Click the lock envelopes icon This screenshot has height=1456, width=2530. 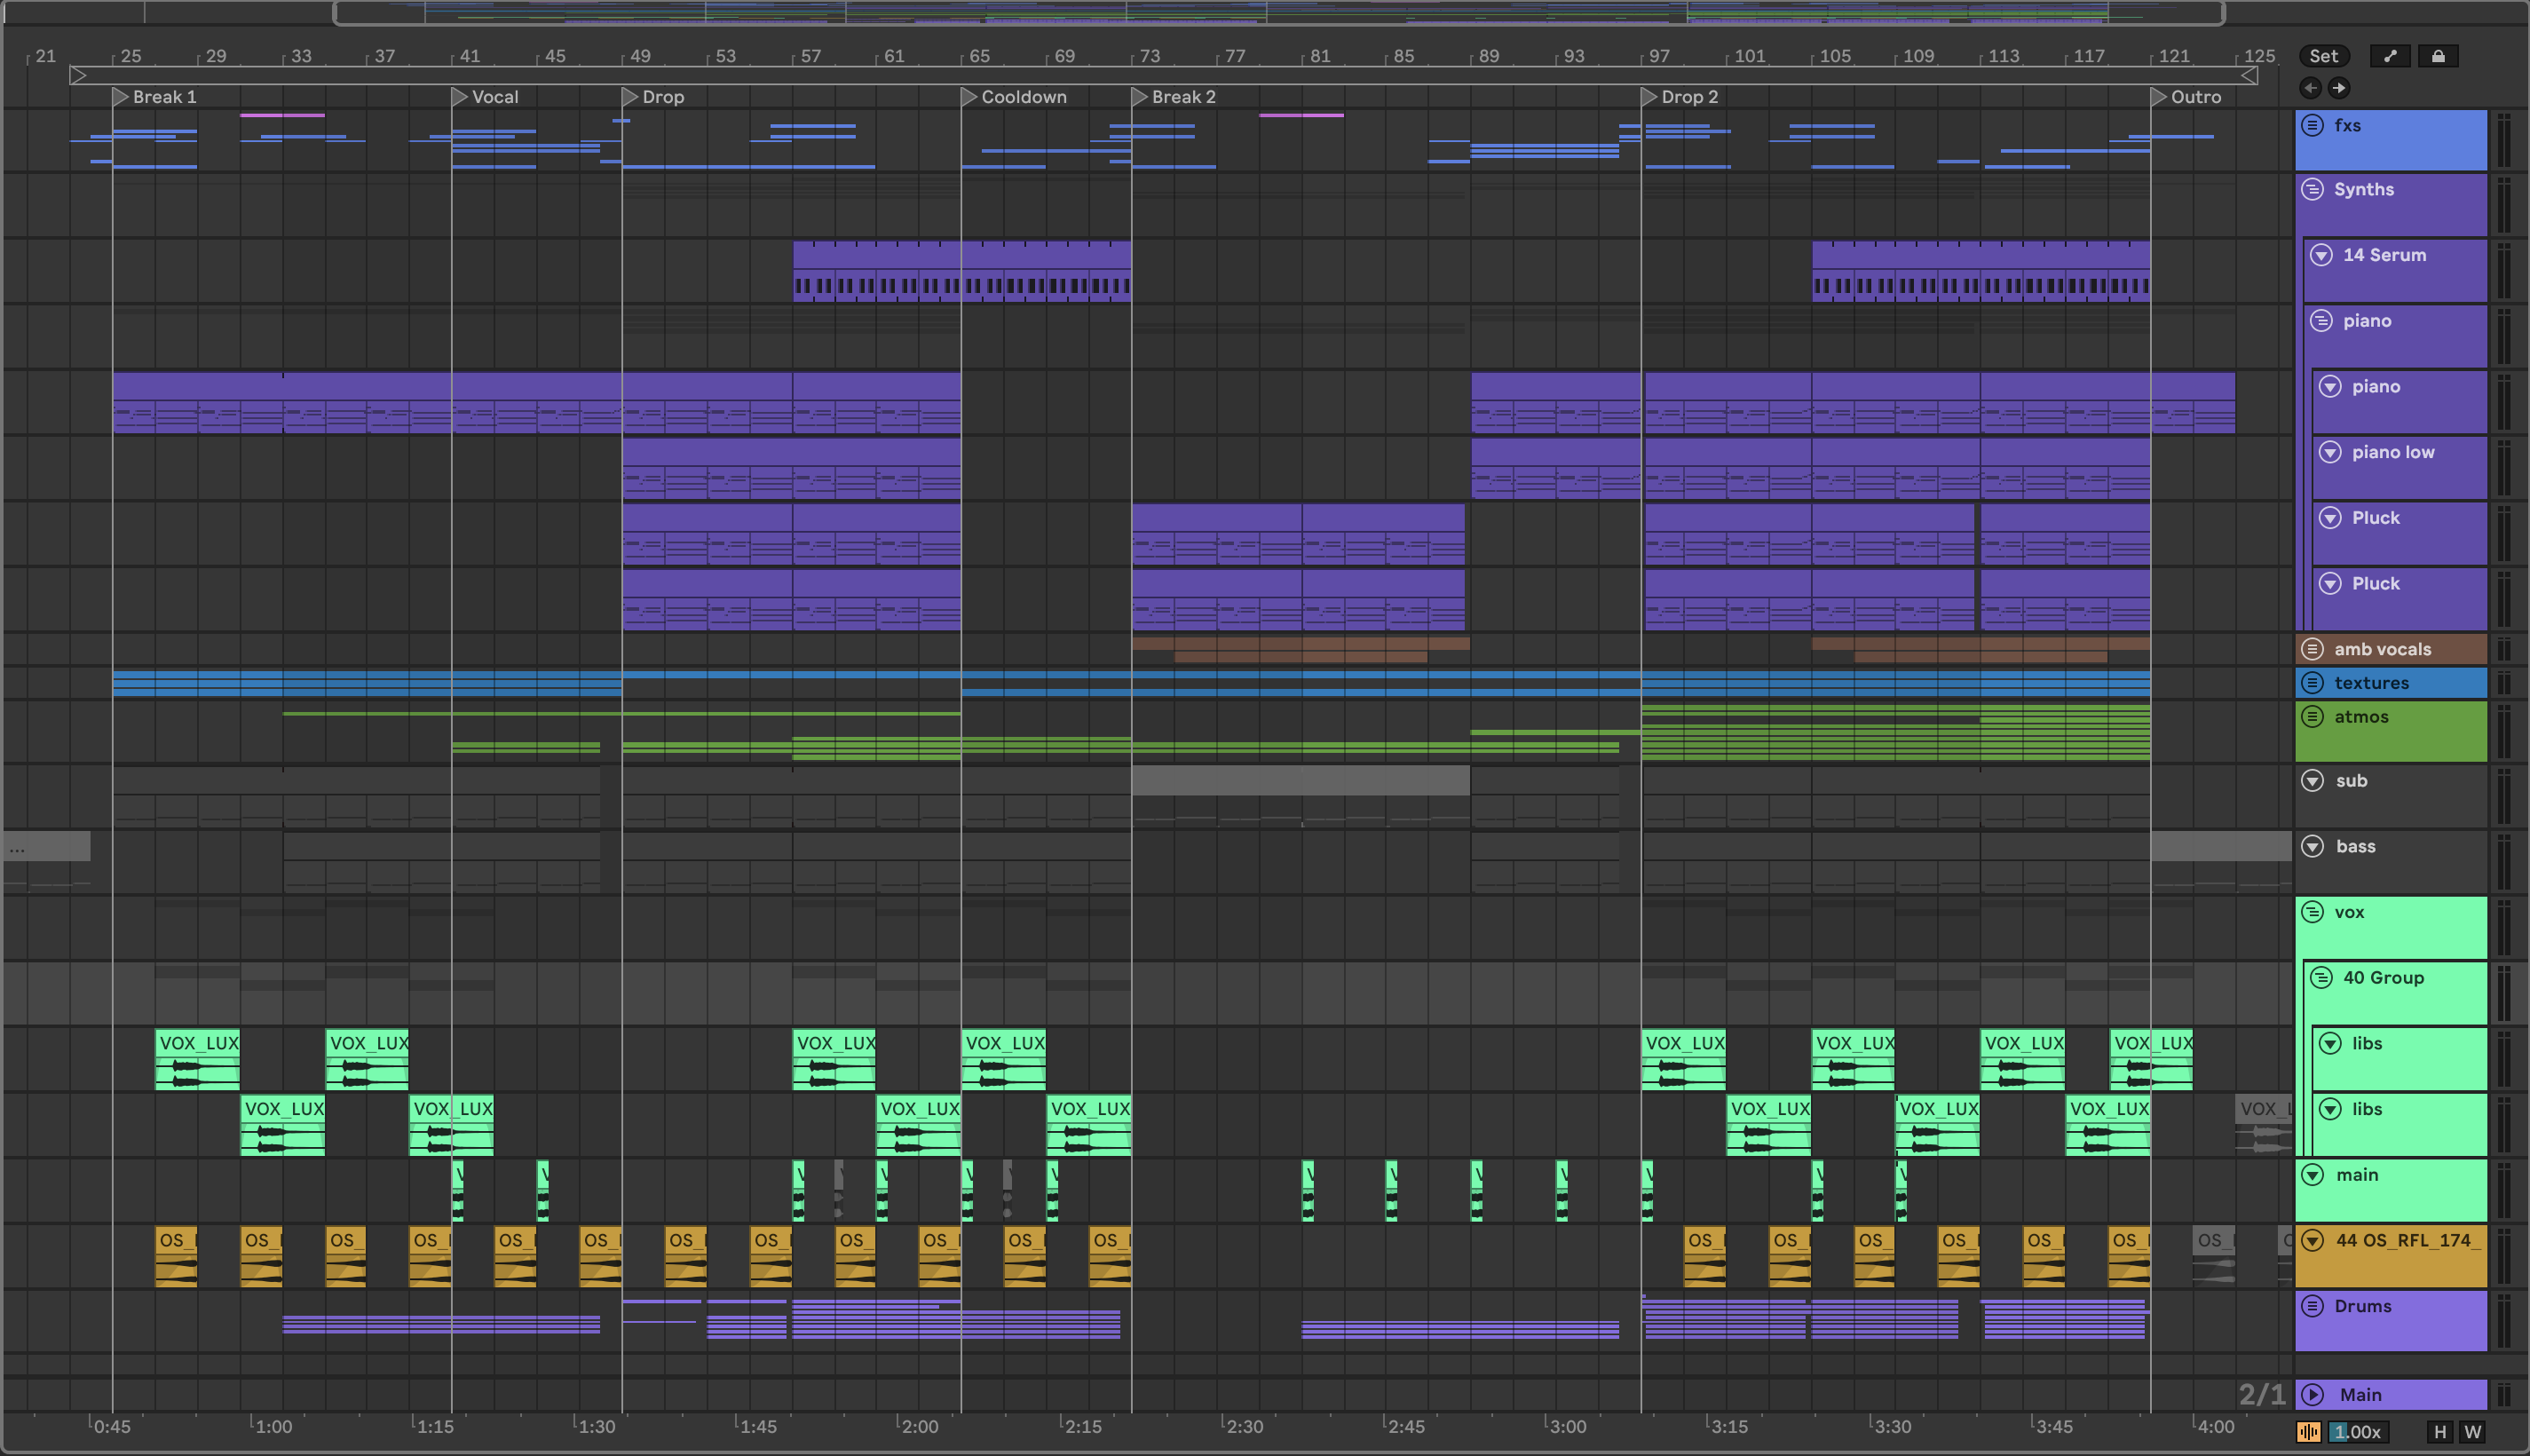[2438, 56]
